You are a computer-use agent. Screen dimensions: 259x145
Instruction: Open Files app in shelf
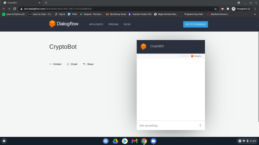[154, 141]
